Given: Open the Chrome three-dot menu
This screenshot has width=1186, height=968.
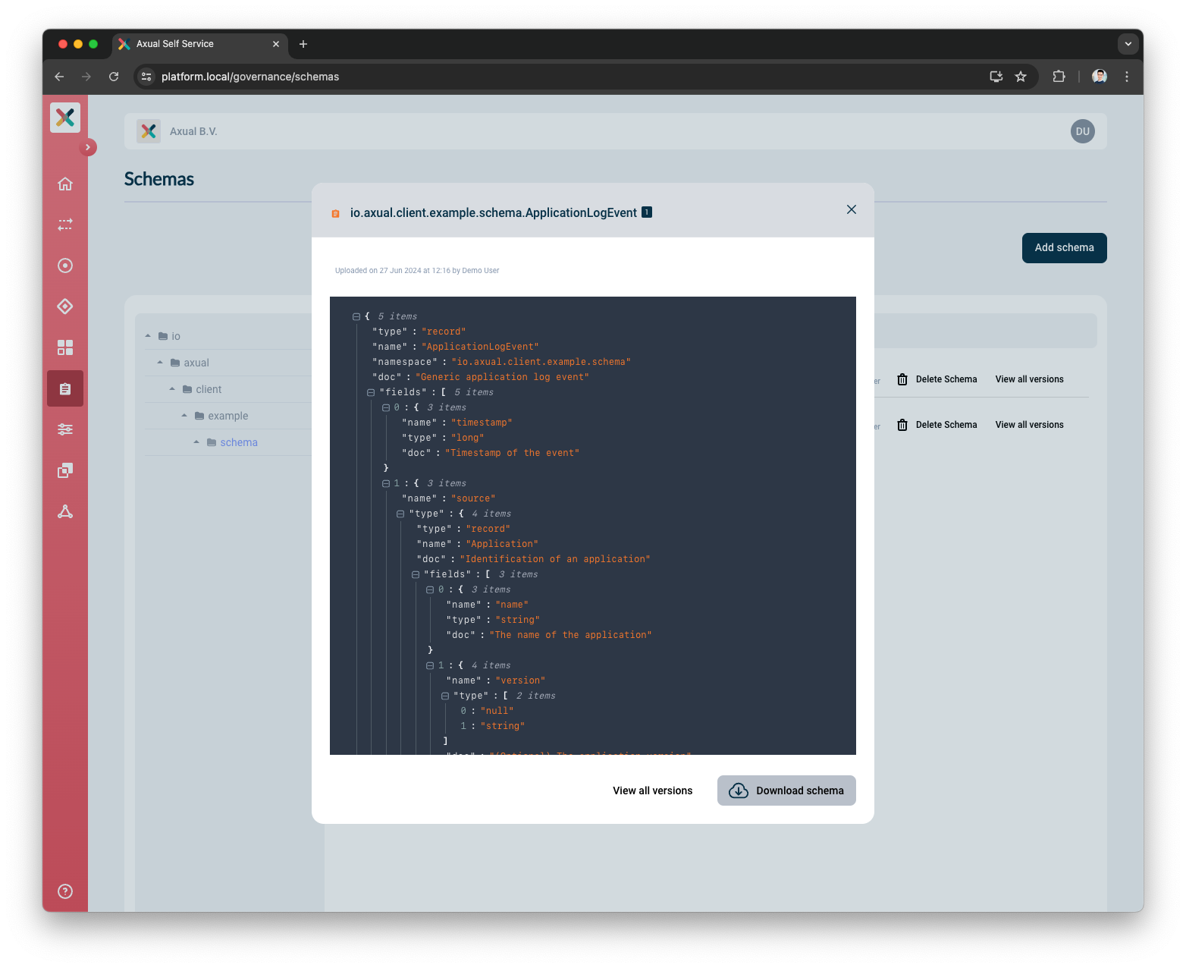Looking at the screenshot, I should click(x=1127, y=77).
